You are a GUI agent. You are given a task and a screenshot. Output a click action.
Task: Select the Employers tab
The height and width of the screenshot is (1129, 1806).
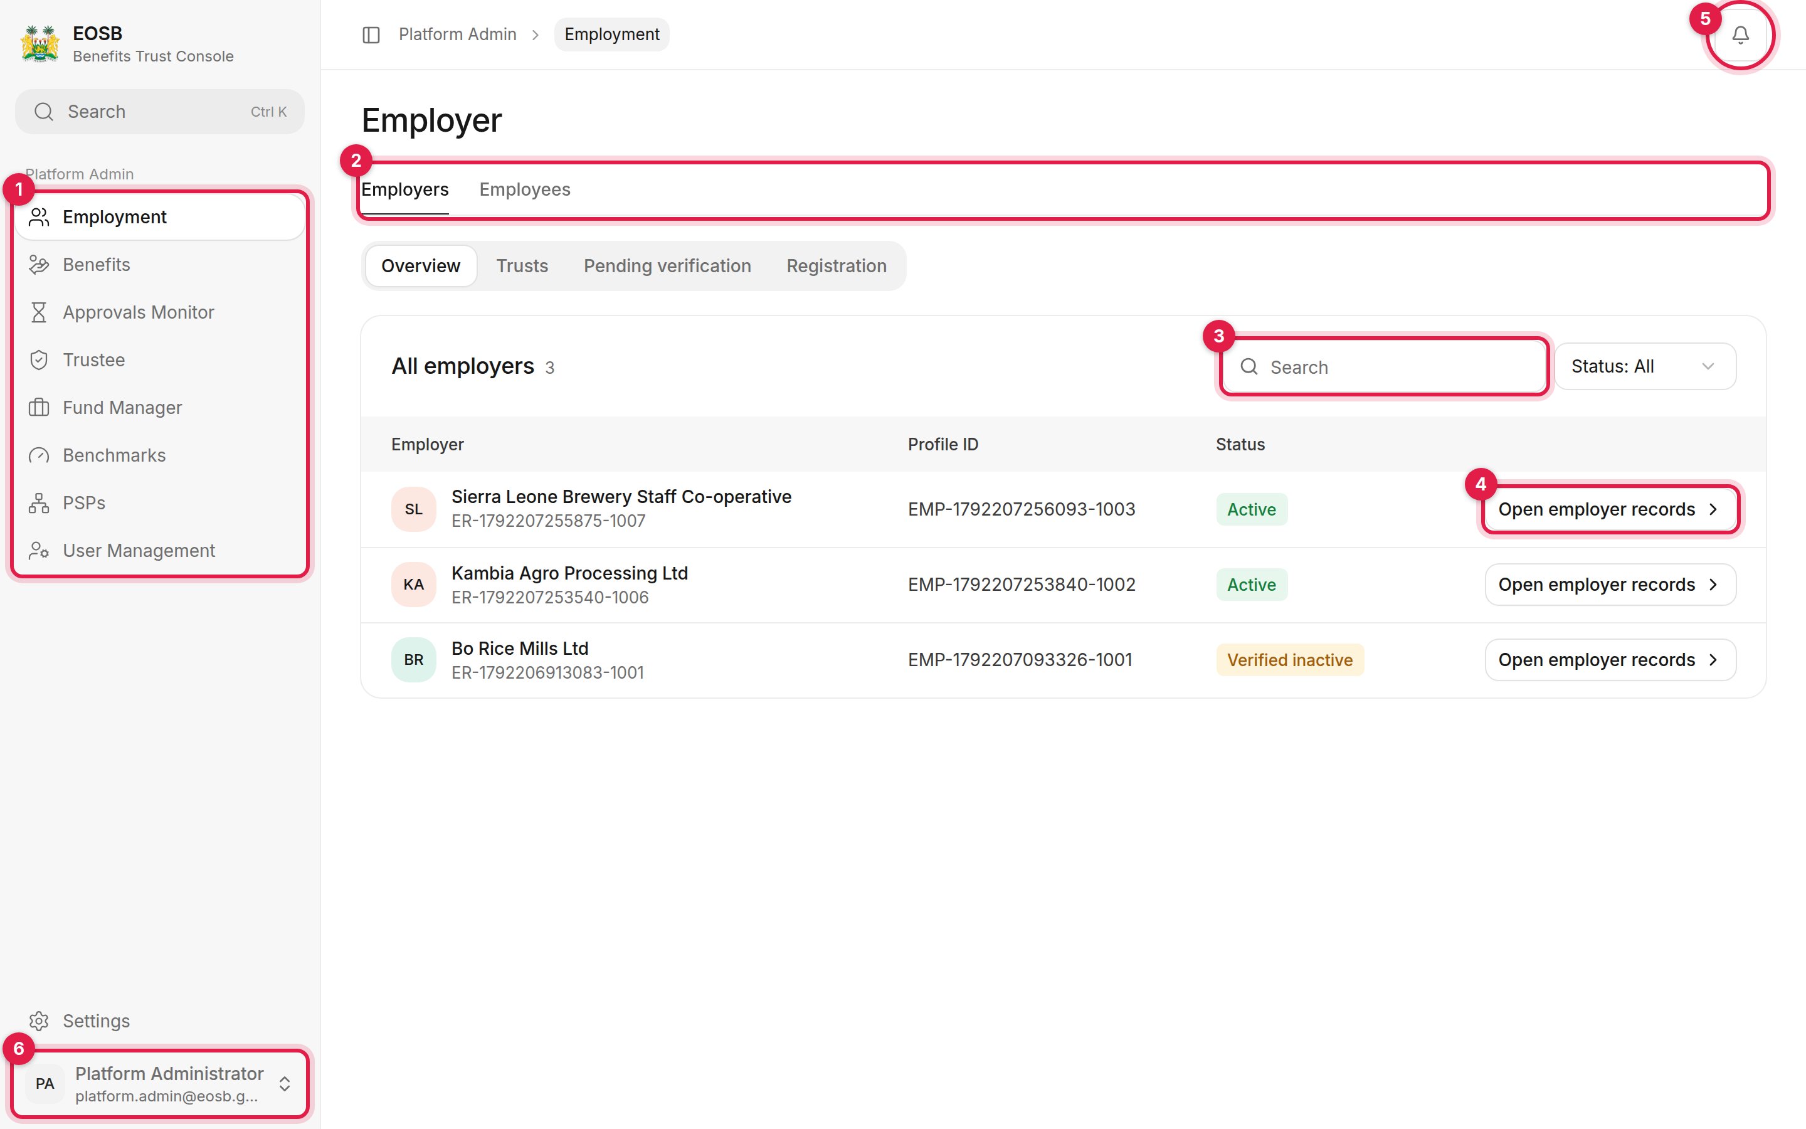coord(405,189)
